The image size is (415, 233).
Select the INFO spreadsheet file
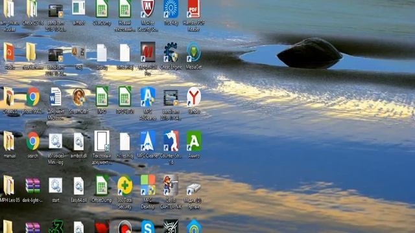click(x=102, y=96)
